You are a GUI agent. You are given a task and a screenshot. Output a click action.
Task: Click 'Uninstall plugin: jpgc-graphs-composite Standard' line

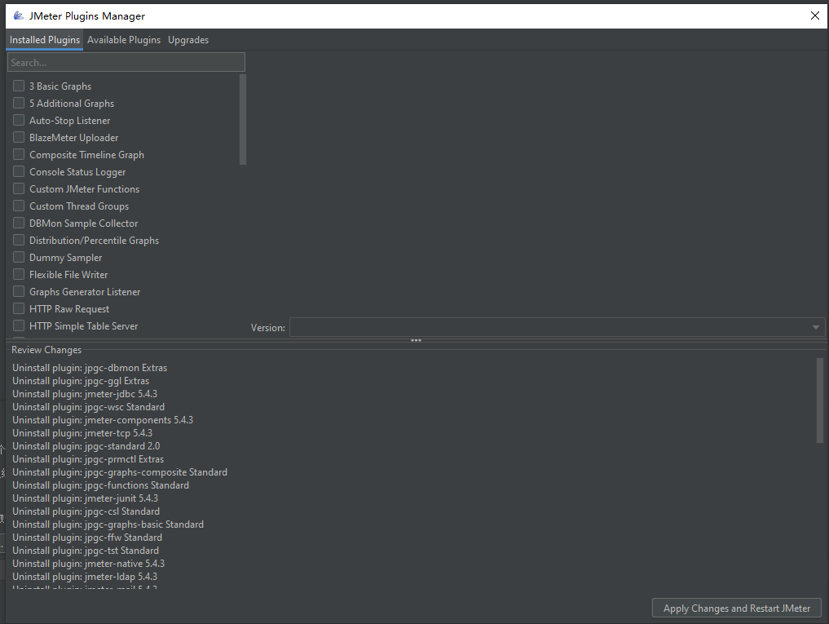click(x=120, y=472)
